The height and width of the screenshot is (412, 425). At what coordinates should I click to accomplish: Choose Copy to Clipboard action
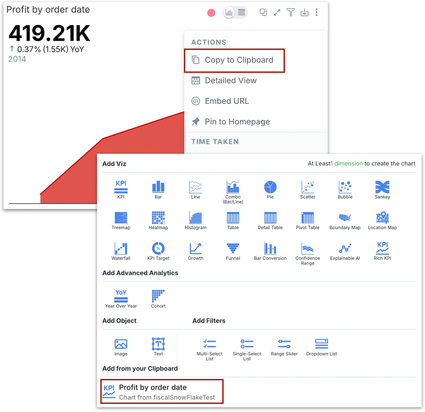235,60
